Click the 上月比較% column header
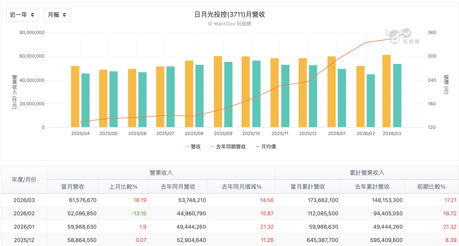This screenshot has width=459, height=246. [x=123, y=187]
